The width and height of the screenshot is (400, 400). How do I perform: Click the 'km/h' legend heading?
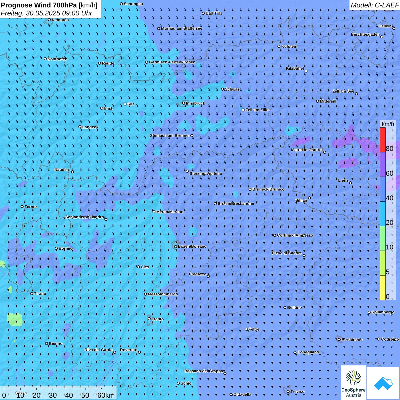(388, 124)
